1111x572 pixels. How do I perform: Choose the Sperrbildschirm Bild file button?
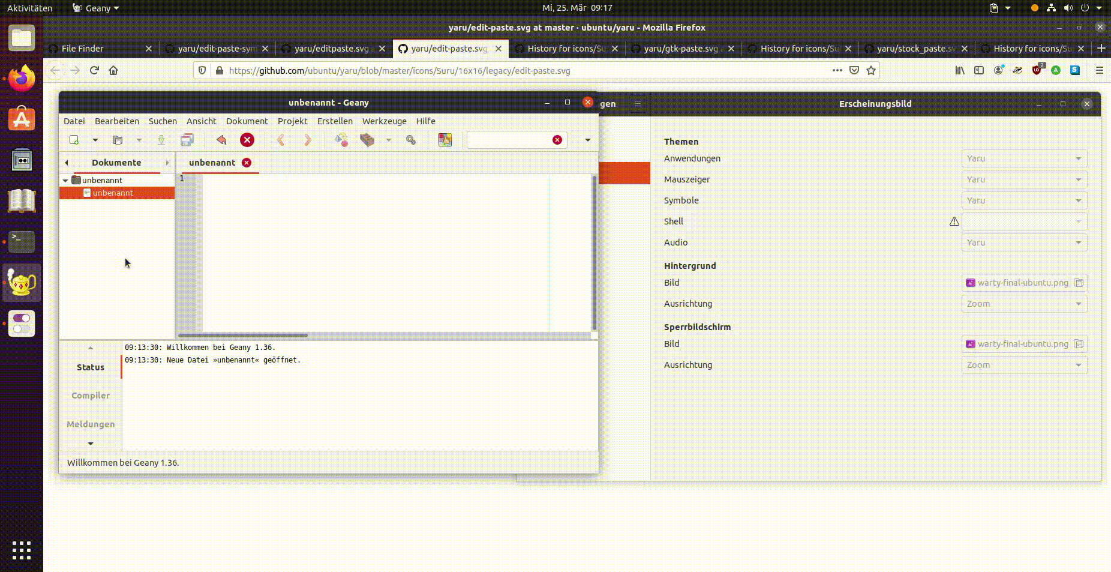(1024, 344)
